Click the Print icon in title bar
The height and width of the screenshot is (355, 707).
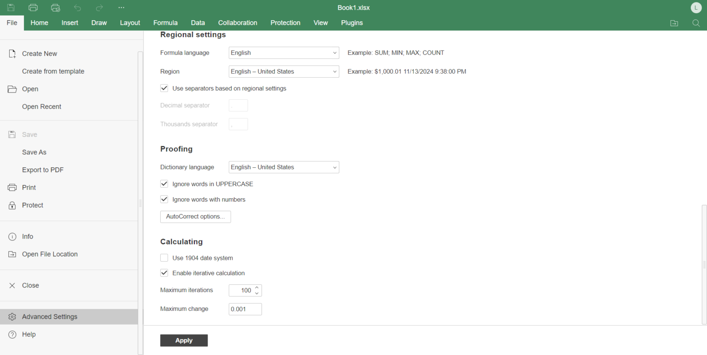point(33,8)
